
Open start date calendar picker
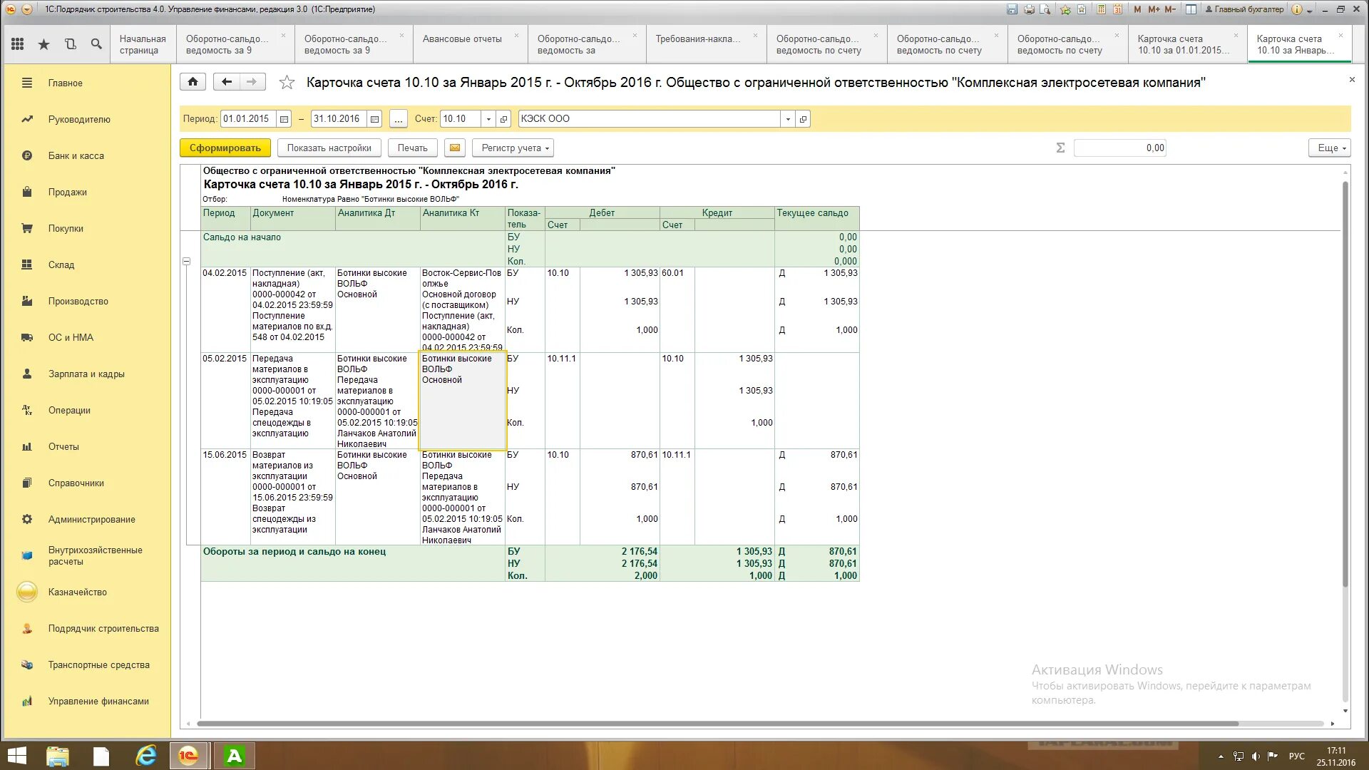pyautogui.click(x=284, y=119)
